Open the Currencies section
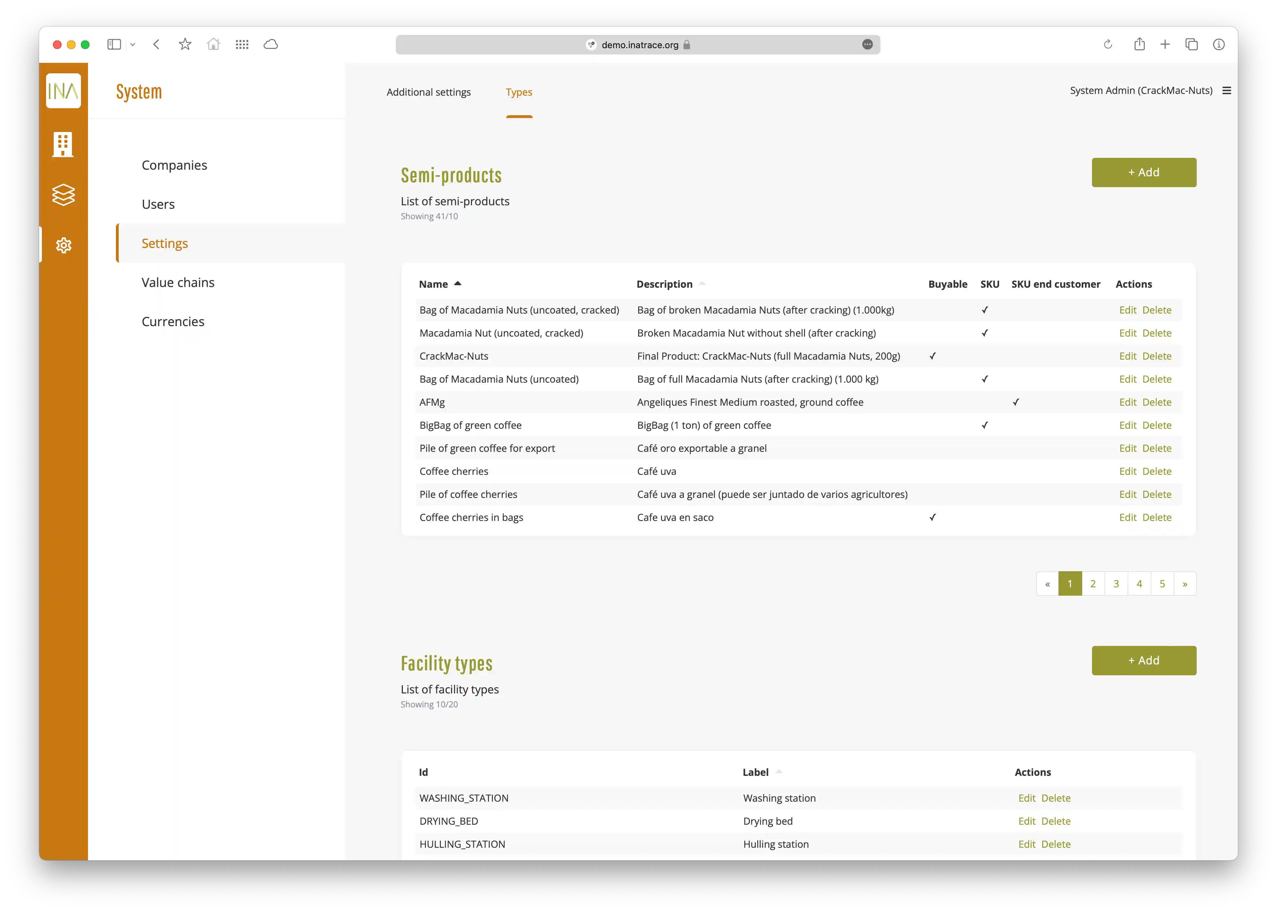1277x912 pixels. pos(173,321)
